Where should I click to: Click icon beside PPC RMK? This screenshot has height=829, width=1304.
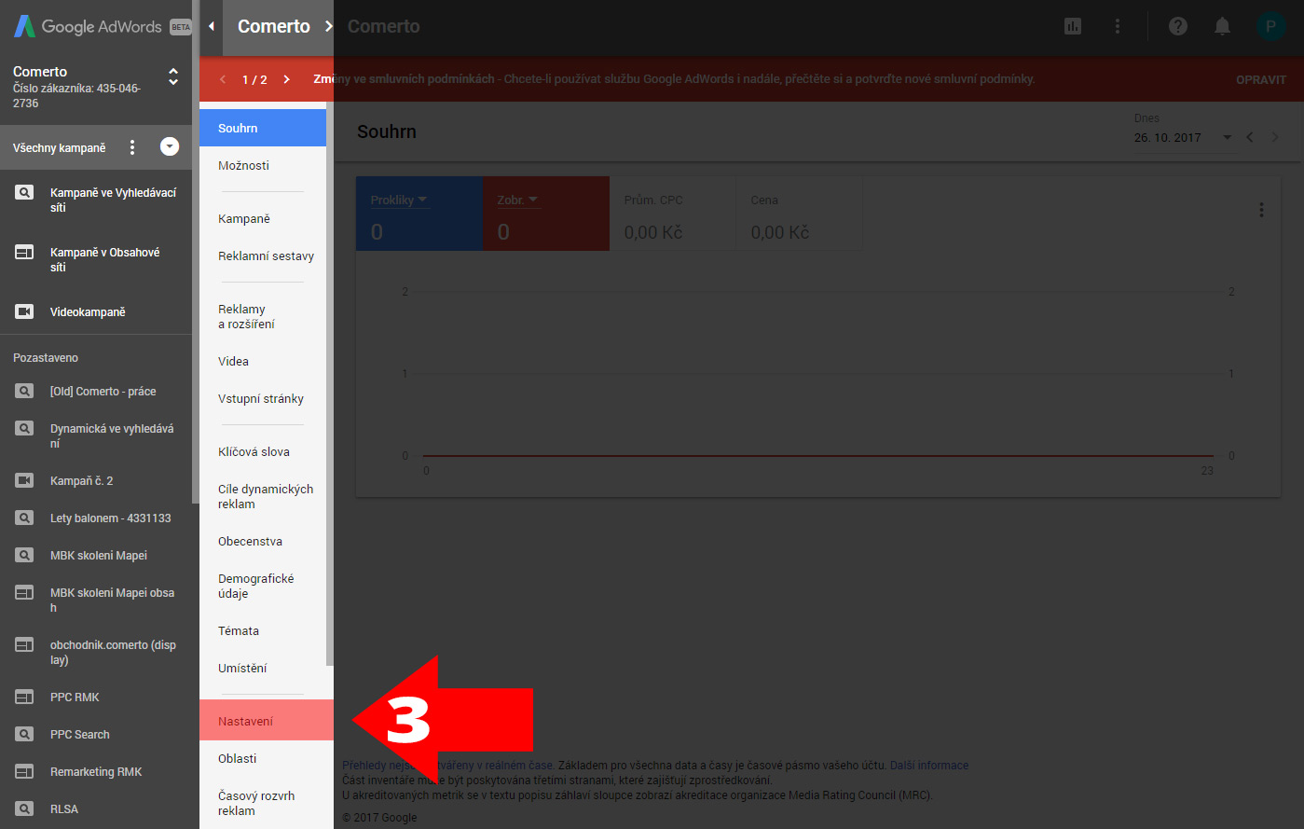24,698
